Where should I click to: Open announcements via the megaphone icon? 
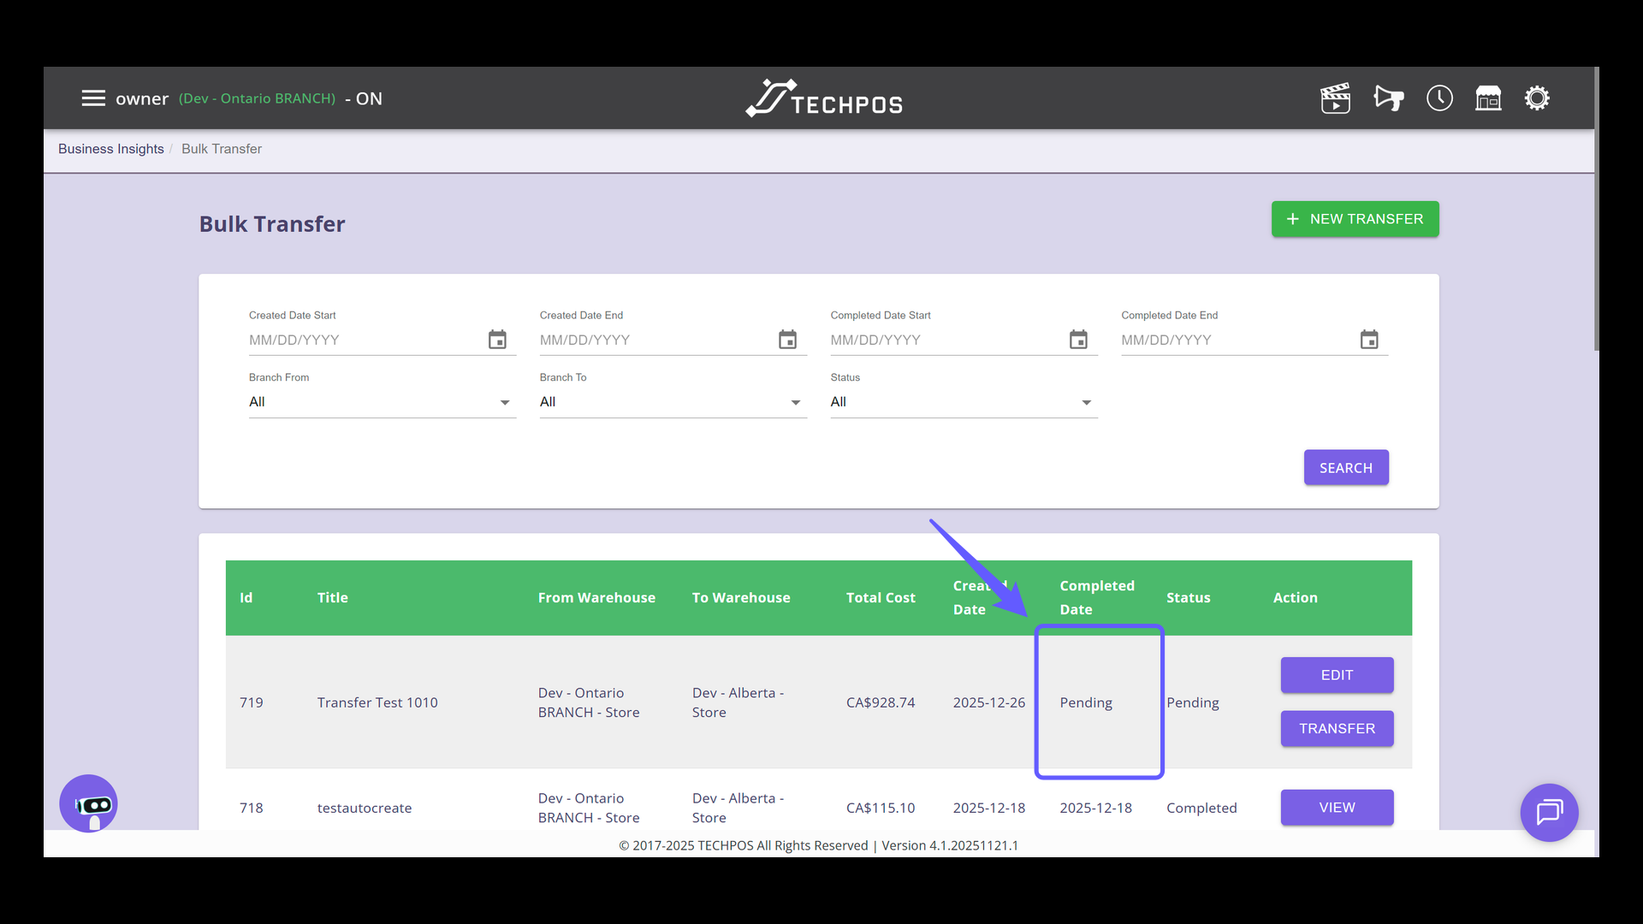coord(1388,98)
